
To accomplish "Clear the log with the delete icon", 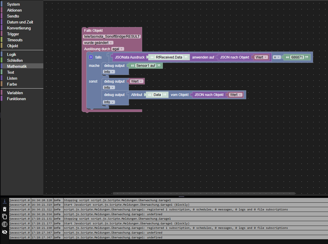I will click(x=5, y=209).
